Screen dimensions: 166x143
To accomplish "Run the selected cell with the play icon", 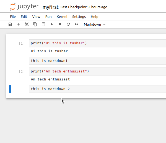I will [52, 24].
